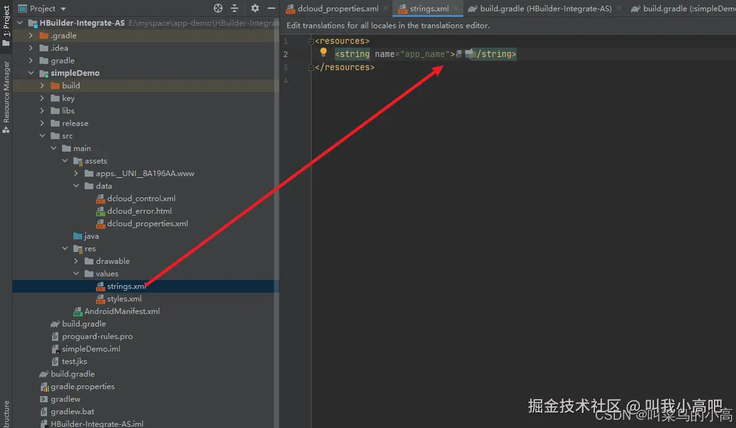Select dcloud_control.xml in the tree
The image size is (736, 428).
141,199
